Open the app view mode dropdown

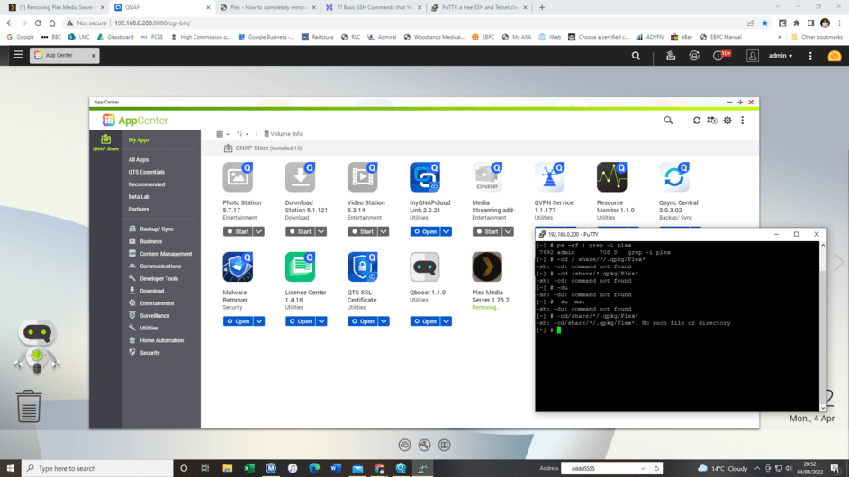coord(222,134)
